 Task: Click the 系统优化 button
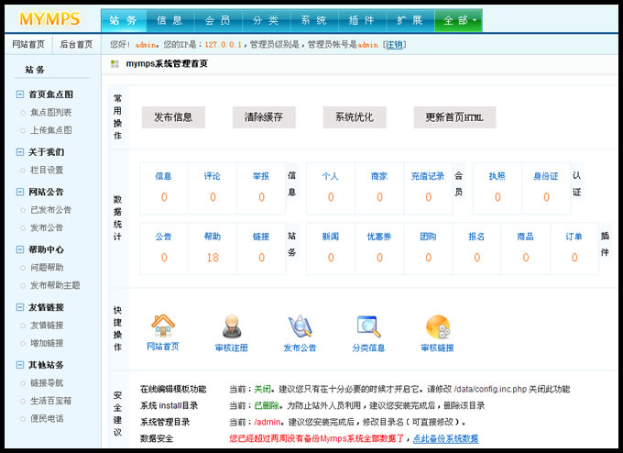(355, 117)
